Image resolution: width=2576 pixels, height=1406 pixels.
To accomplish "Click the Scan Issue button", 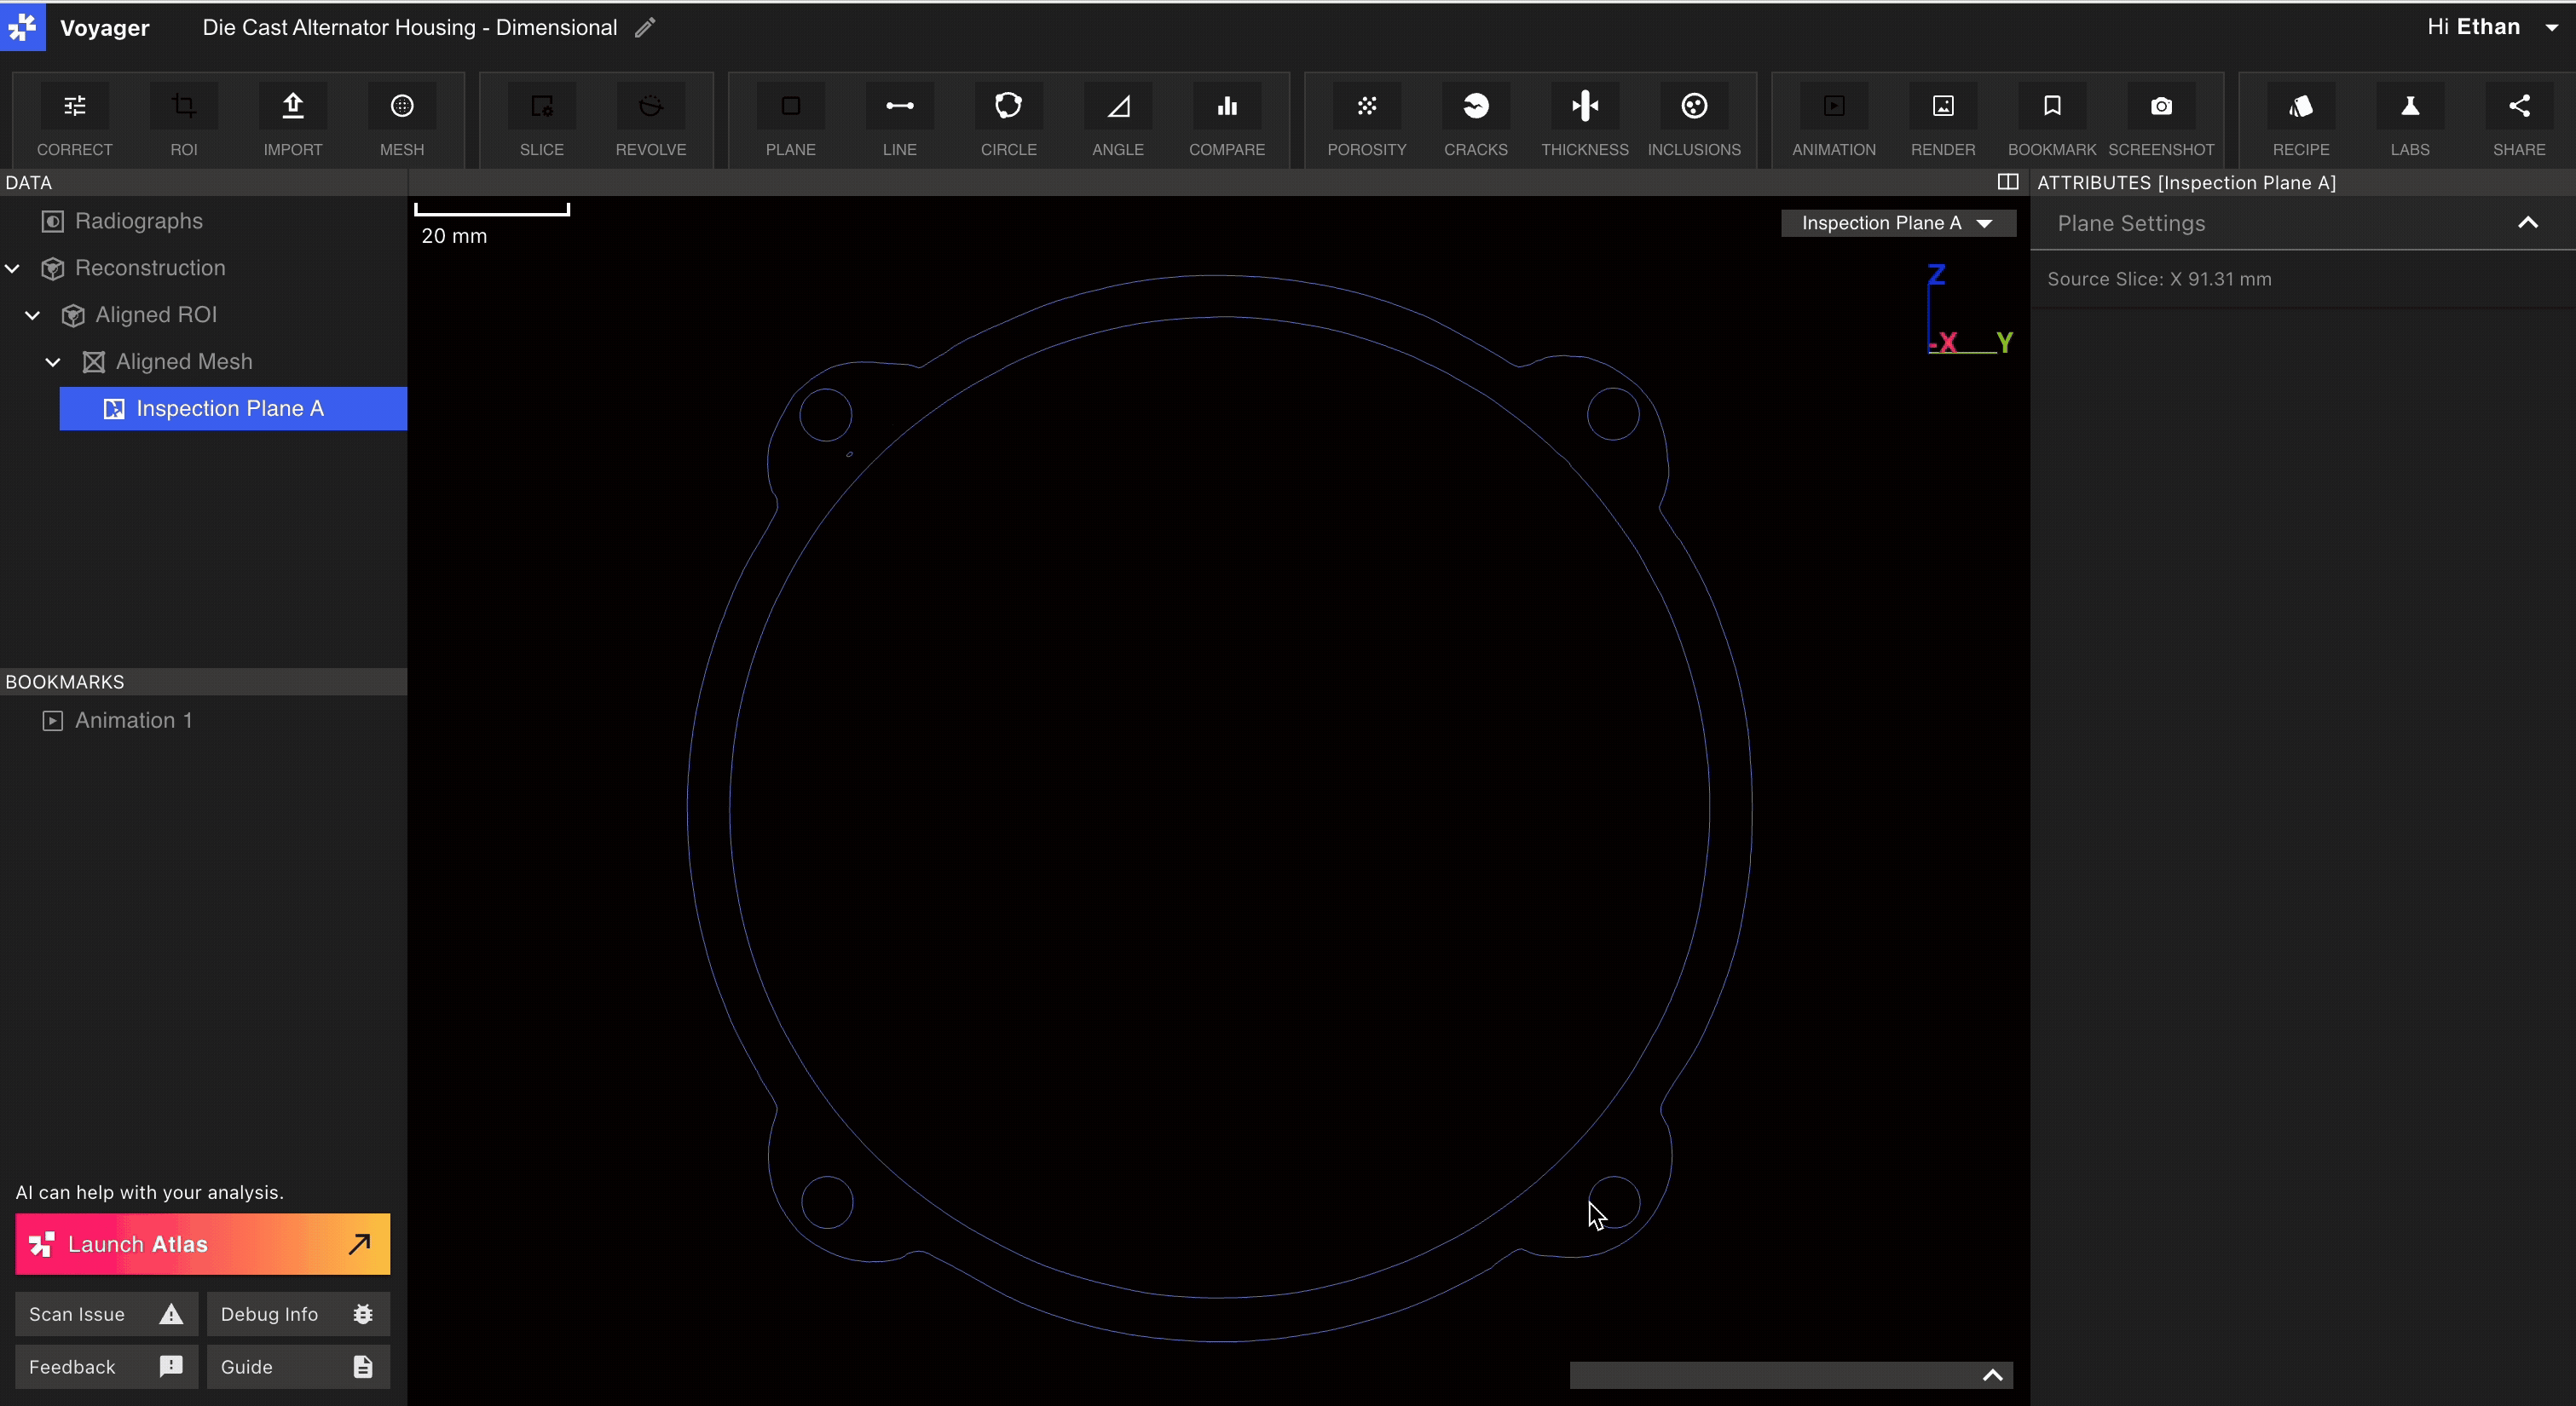I will tap(105, 1314).
